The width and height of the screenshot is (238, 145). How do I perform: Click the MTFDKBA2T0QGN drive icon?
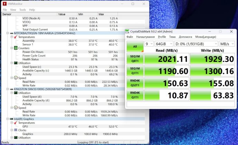pos(12,33)
